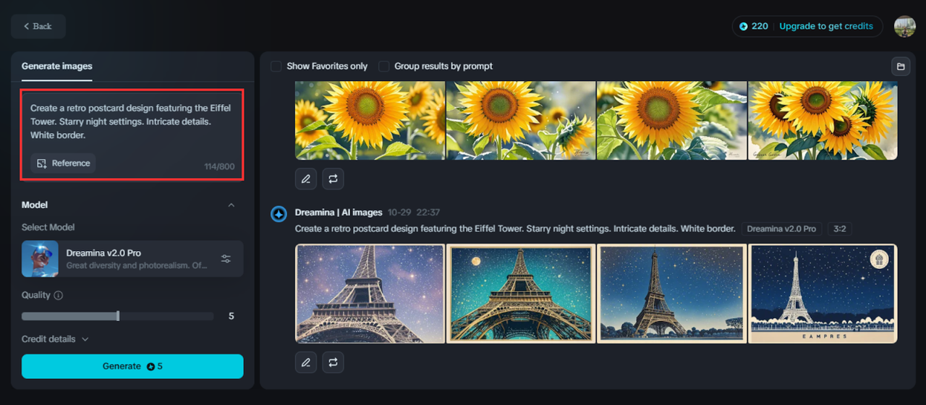Open second sunflower image thumbnail

coord(521,120)
